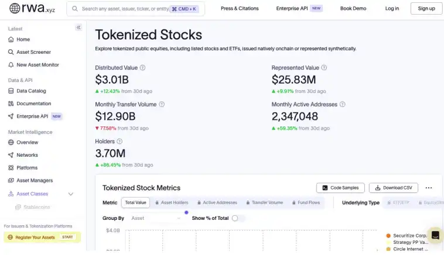Open the three-dots more options menu
This screenshot has width=444, height=255.
pos(428,188)
